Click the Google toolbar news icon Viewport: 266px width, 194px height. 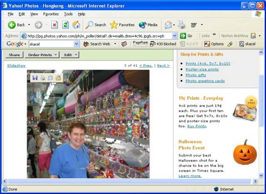tap(124, 44)
